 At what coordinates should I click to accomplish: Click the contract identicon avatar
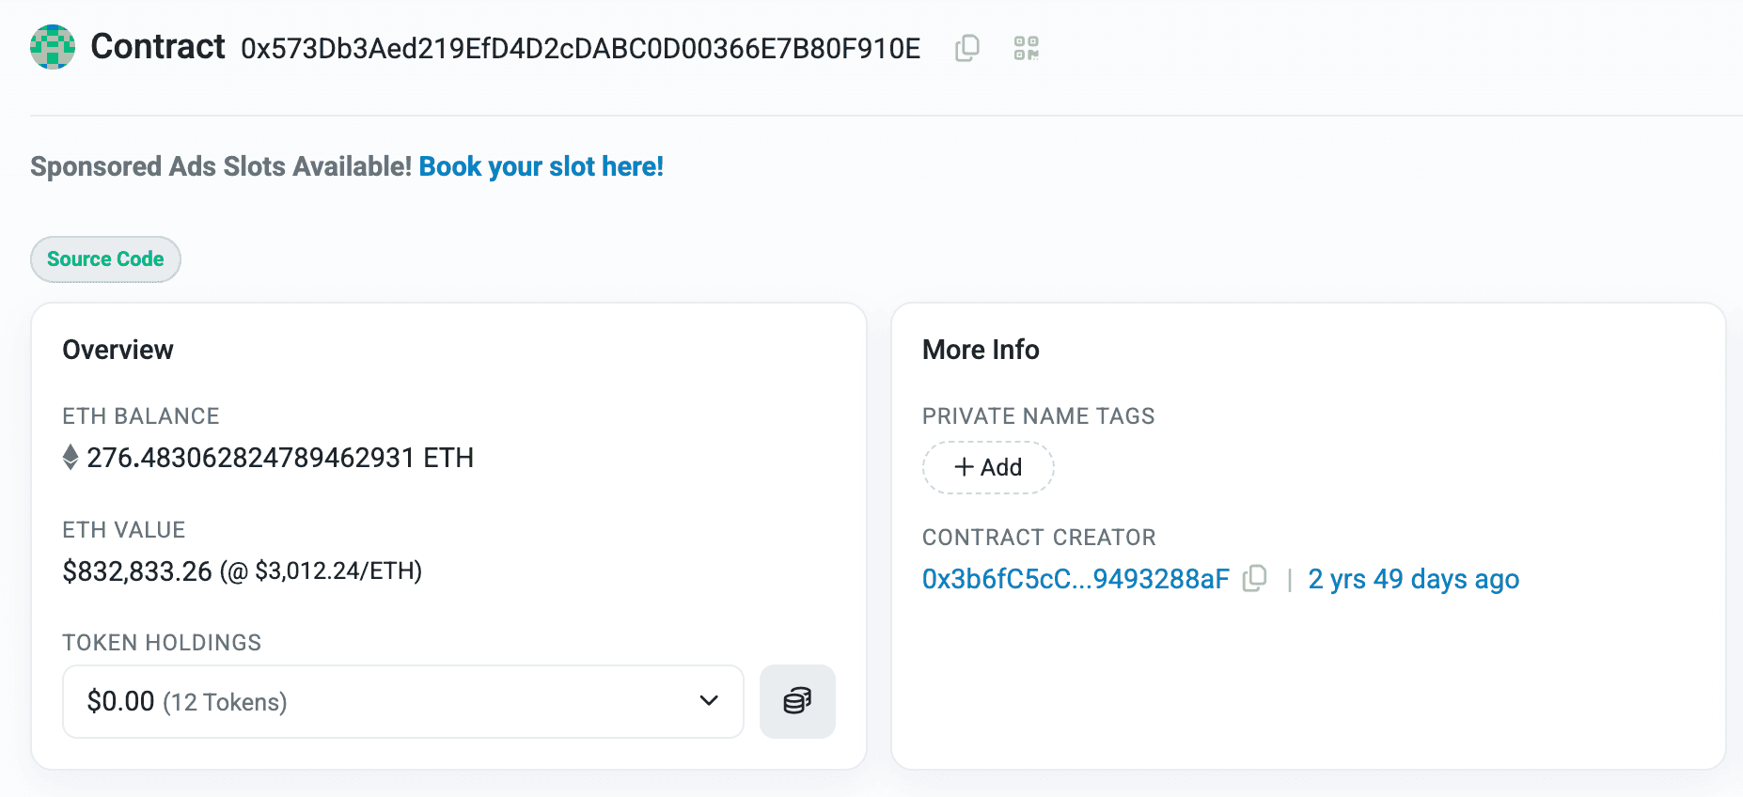coord(52,47)
